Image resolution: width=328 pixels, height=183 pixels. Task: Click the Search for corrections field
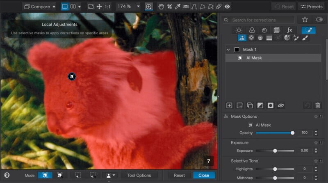262,20
